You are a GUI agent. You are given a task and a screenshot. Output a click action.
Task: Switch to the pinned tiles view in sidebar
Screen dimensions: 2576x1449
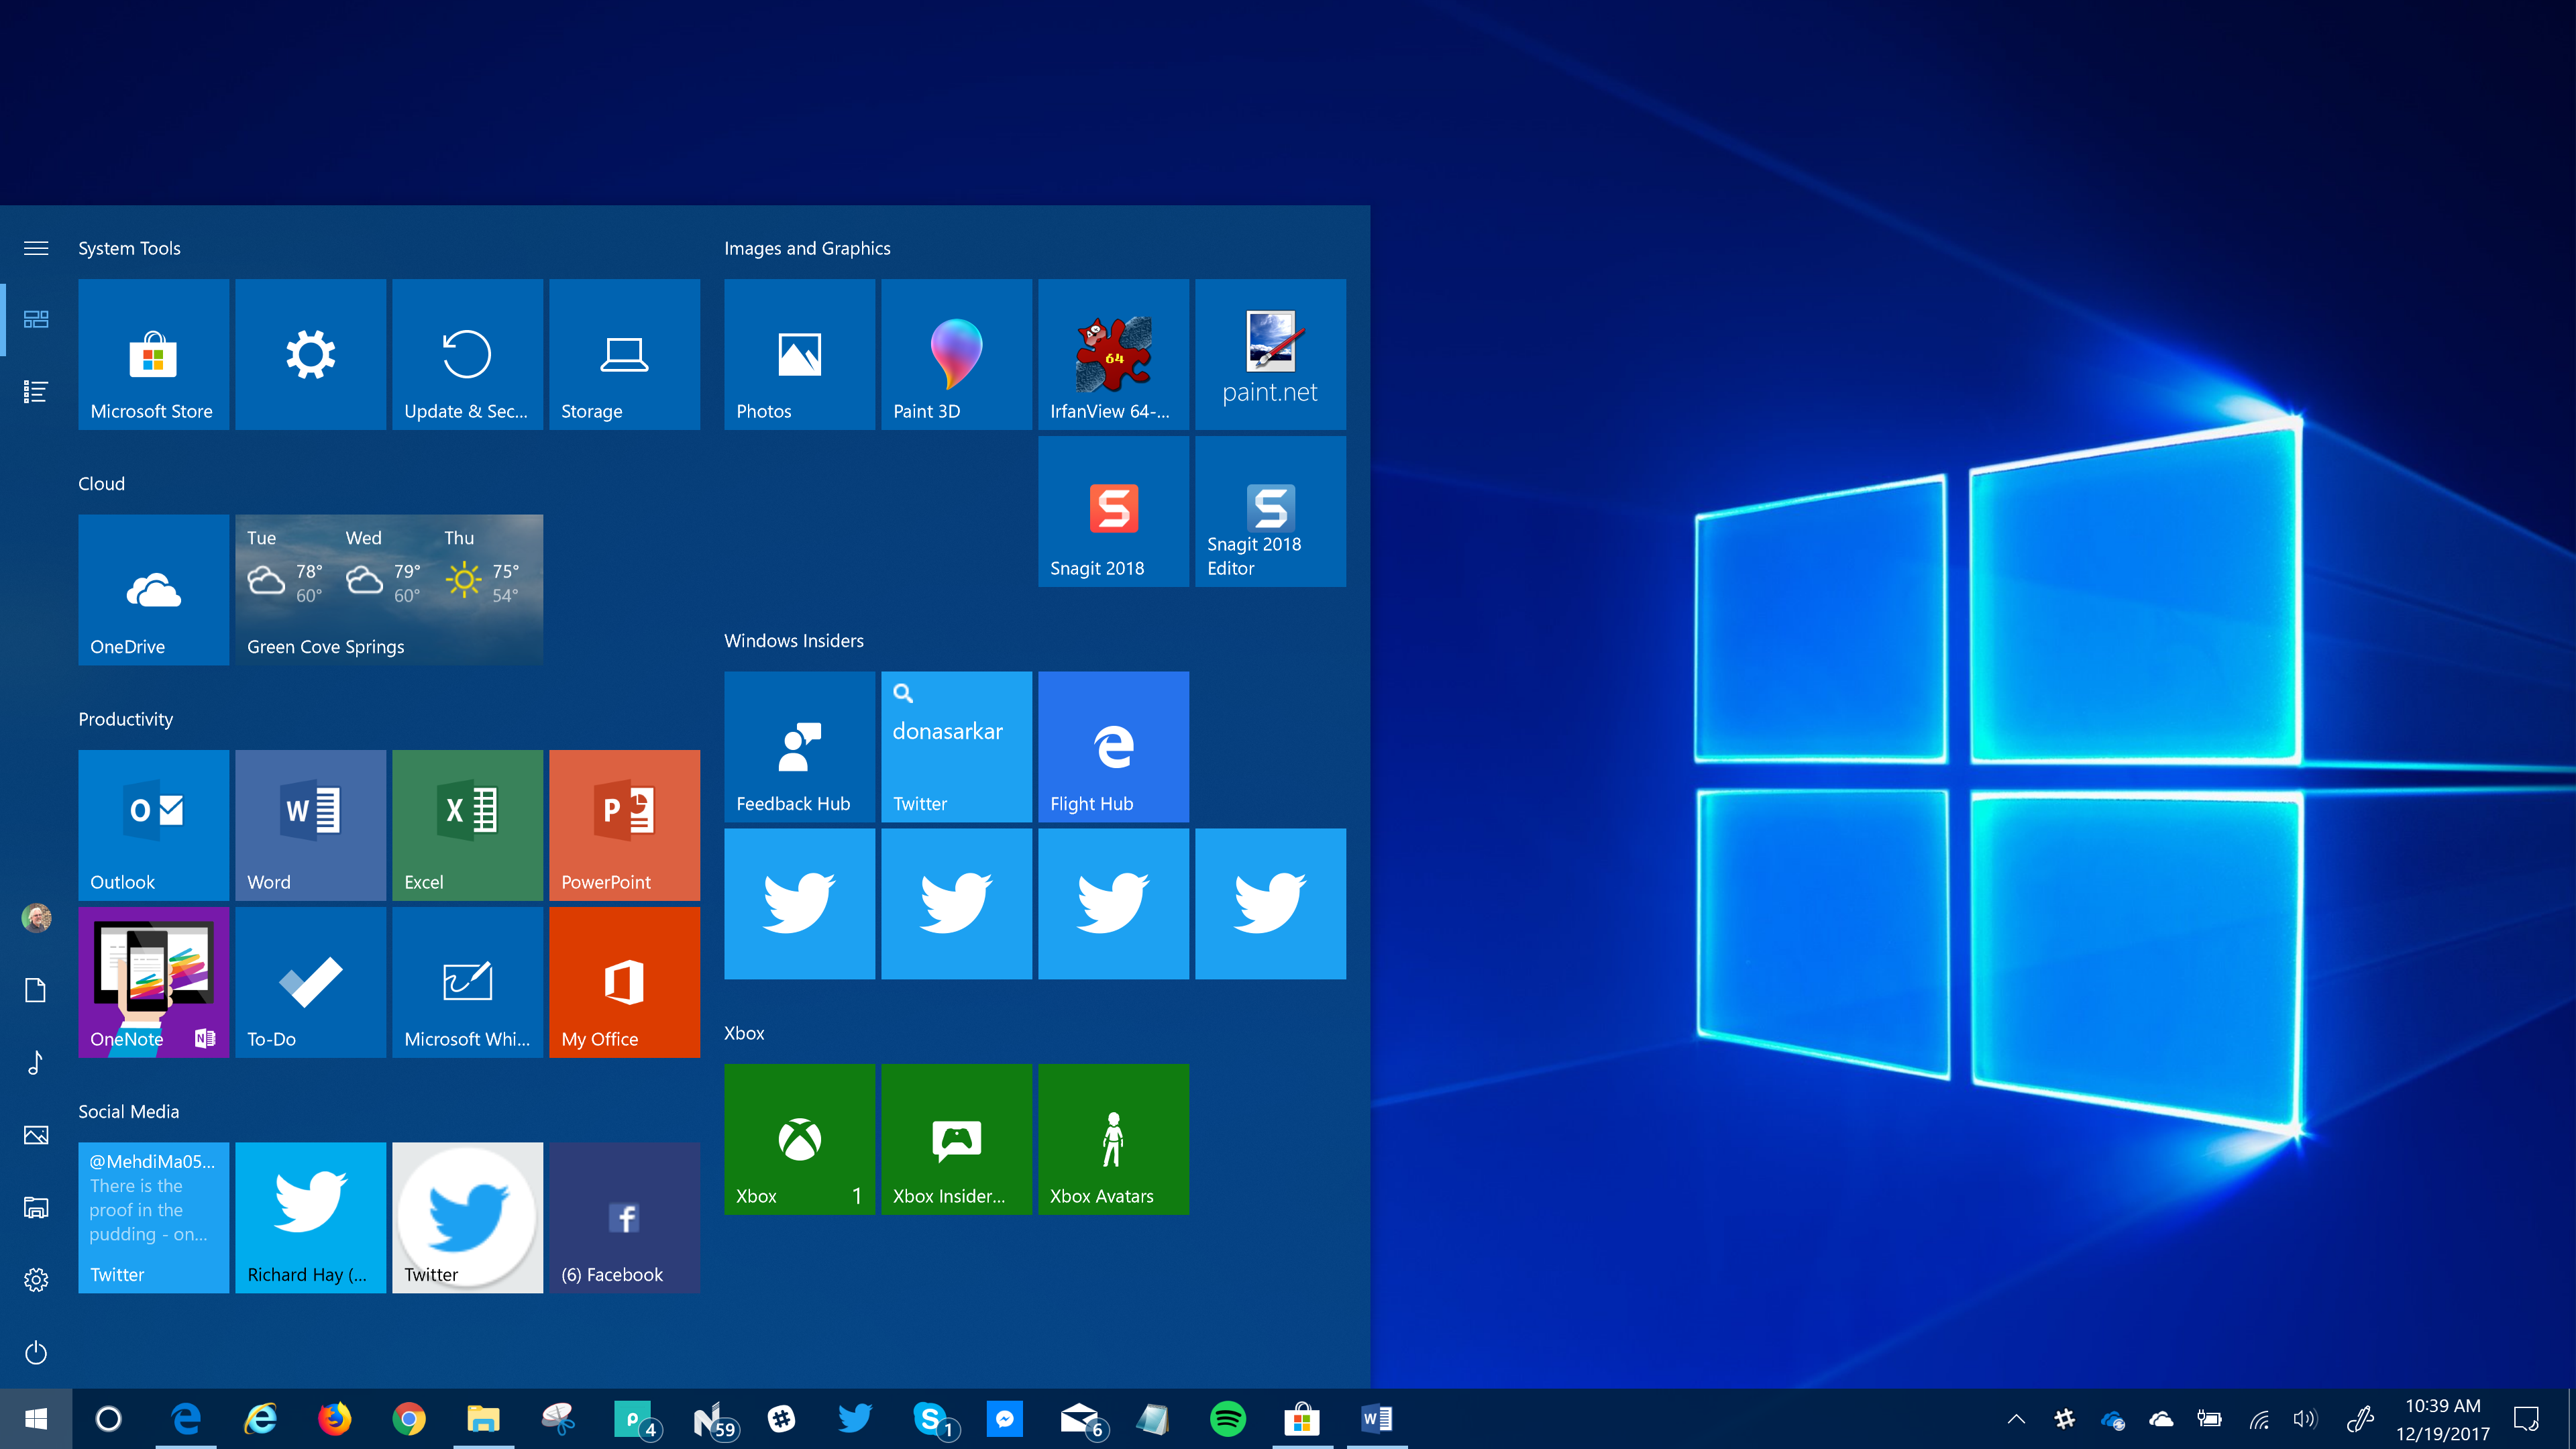coord(36,320)
